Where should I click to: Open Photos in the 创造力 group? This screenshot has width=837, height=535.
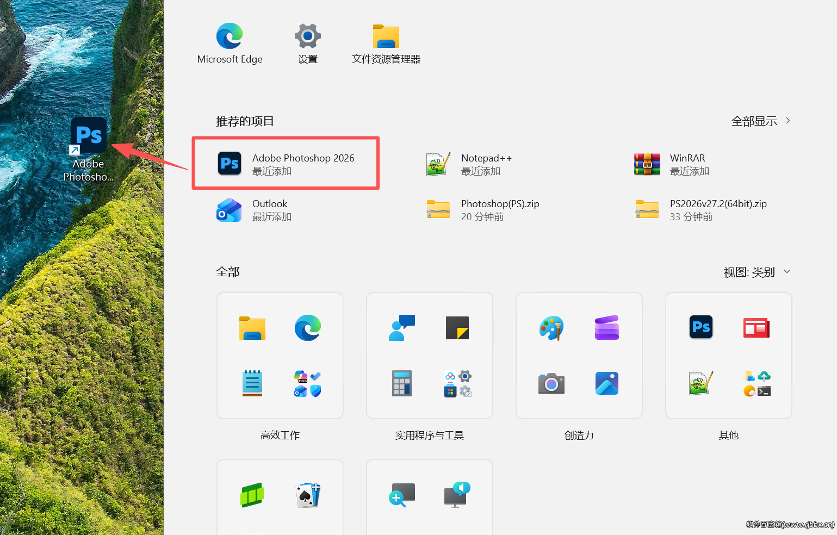tap(607, 383)
